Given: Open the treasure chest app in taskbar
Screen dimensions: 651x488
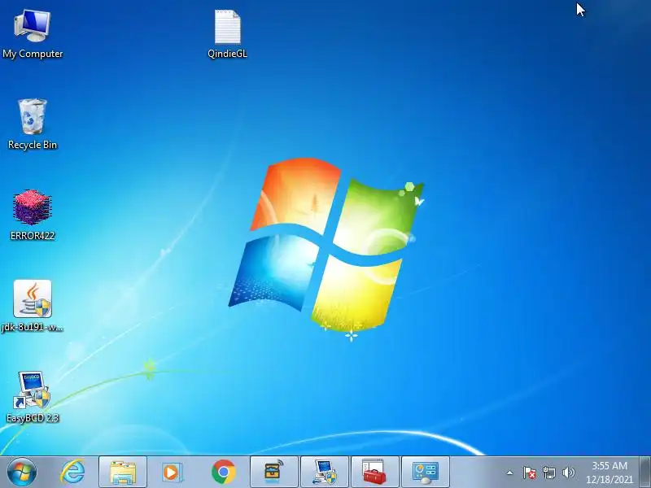Looking at the screenshot, I should [274, 473].
